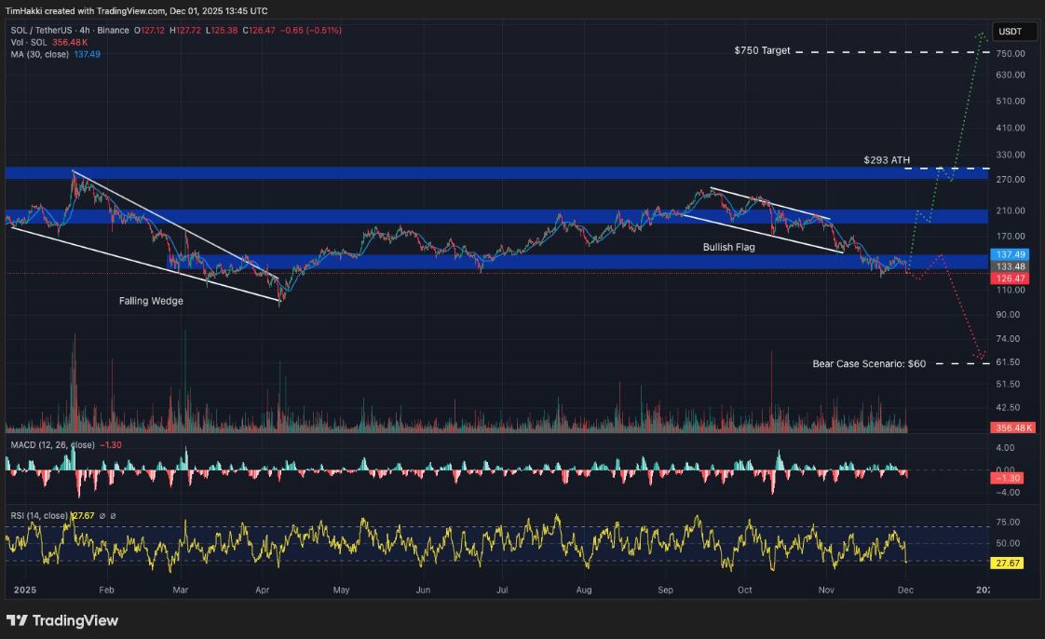Click the TradingView logo icon

tap(17, 620)
